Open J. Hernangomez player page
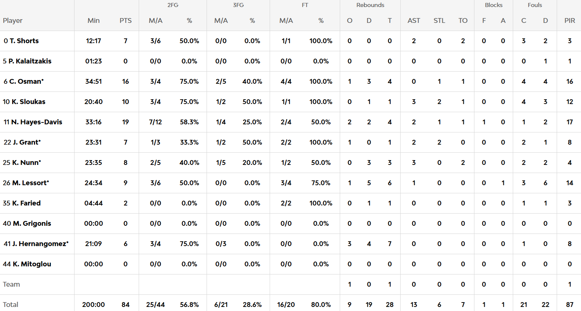This screenshot has height=311, width=581. [40, 244]
